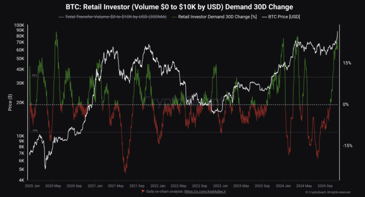
Task: Select the 2024 Sep label on time axis
Action: tap(325, 185)
